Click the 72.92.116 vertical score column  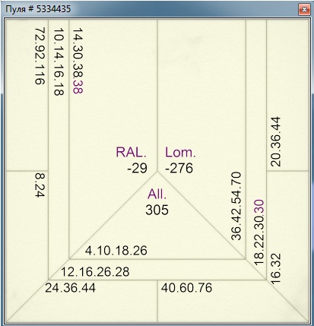tap(40, 56)
